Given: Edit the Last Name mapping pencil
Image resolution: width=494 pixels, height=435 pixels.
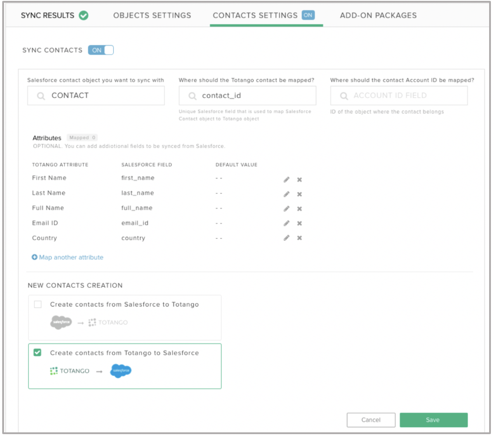Looking at the screenshot, I should pos(286,194).
